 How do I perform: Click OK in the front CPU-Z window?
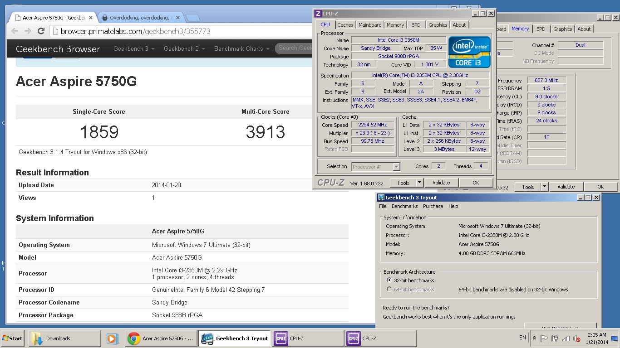(x=476, y=183)
